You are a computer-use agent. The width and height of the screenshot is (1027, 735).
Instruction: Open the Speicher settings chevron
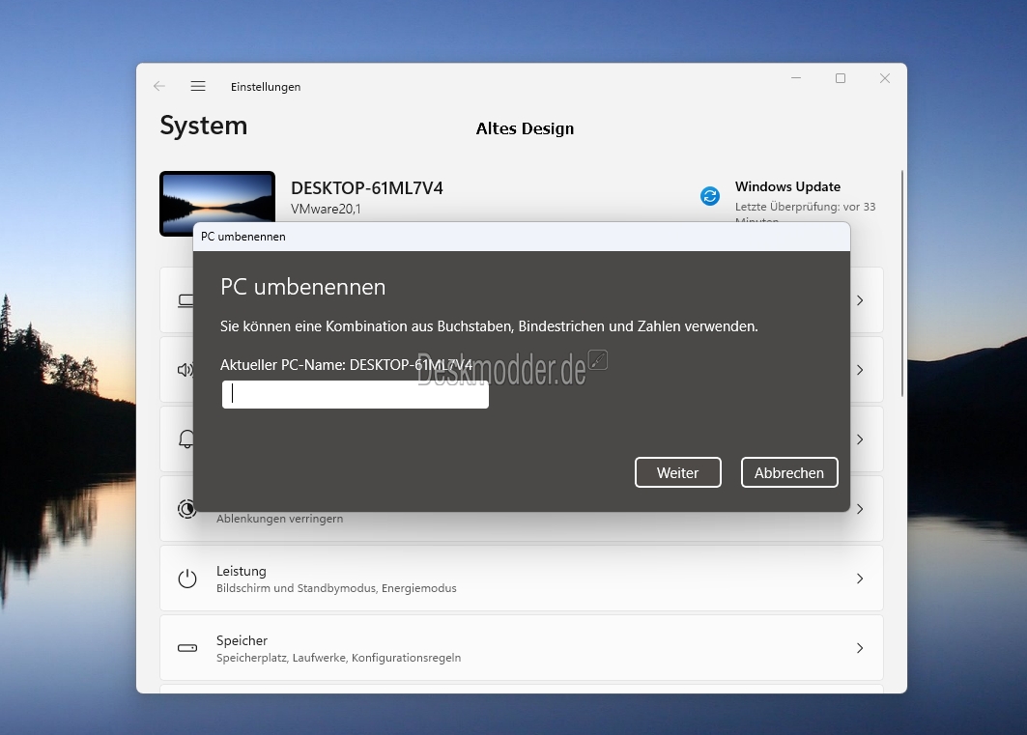point(859,648)
